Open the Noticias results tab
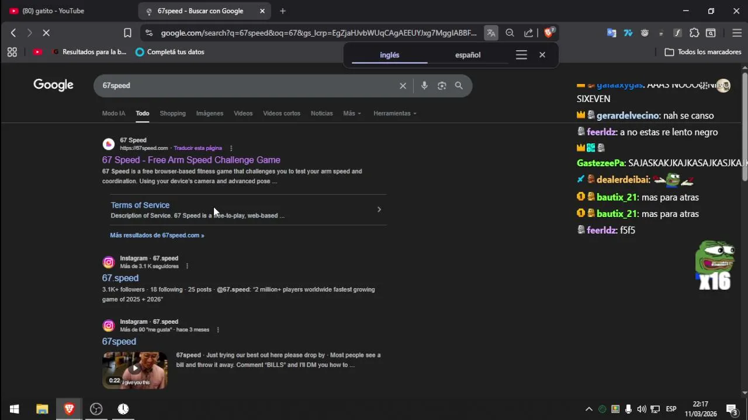This screenshot has width=748, height=420. (321, 113)
